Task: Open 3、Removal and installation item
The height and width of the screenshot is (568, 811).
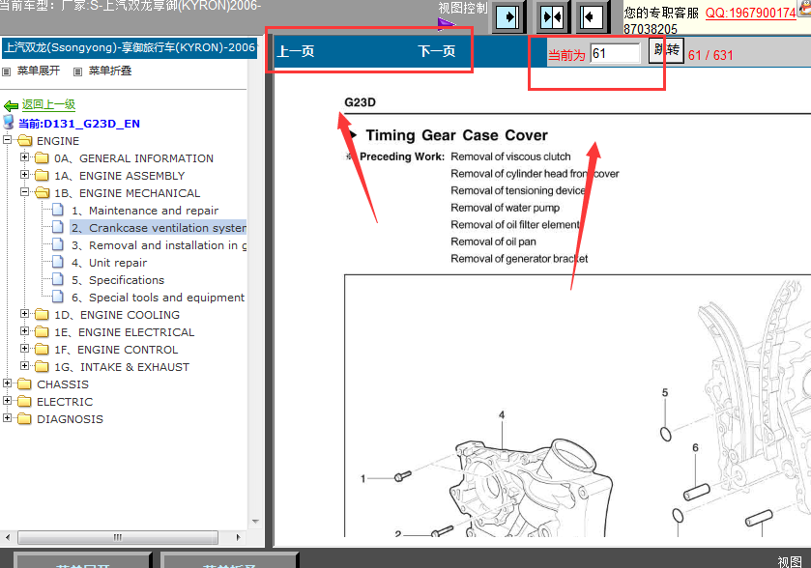Action: [159, 245]
